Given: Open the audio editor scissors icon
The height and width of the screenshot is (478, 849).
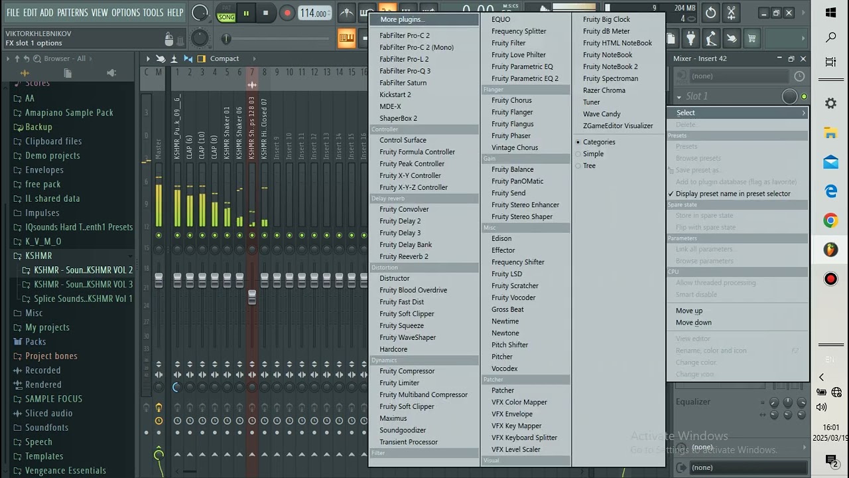Looking at the screenshot, I should click(732, 13).
